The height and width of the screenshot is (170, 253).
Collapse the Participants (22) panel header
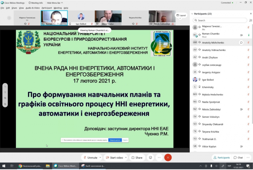coord(192,14)
